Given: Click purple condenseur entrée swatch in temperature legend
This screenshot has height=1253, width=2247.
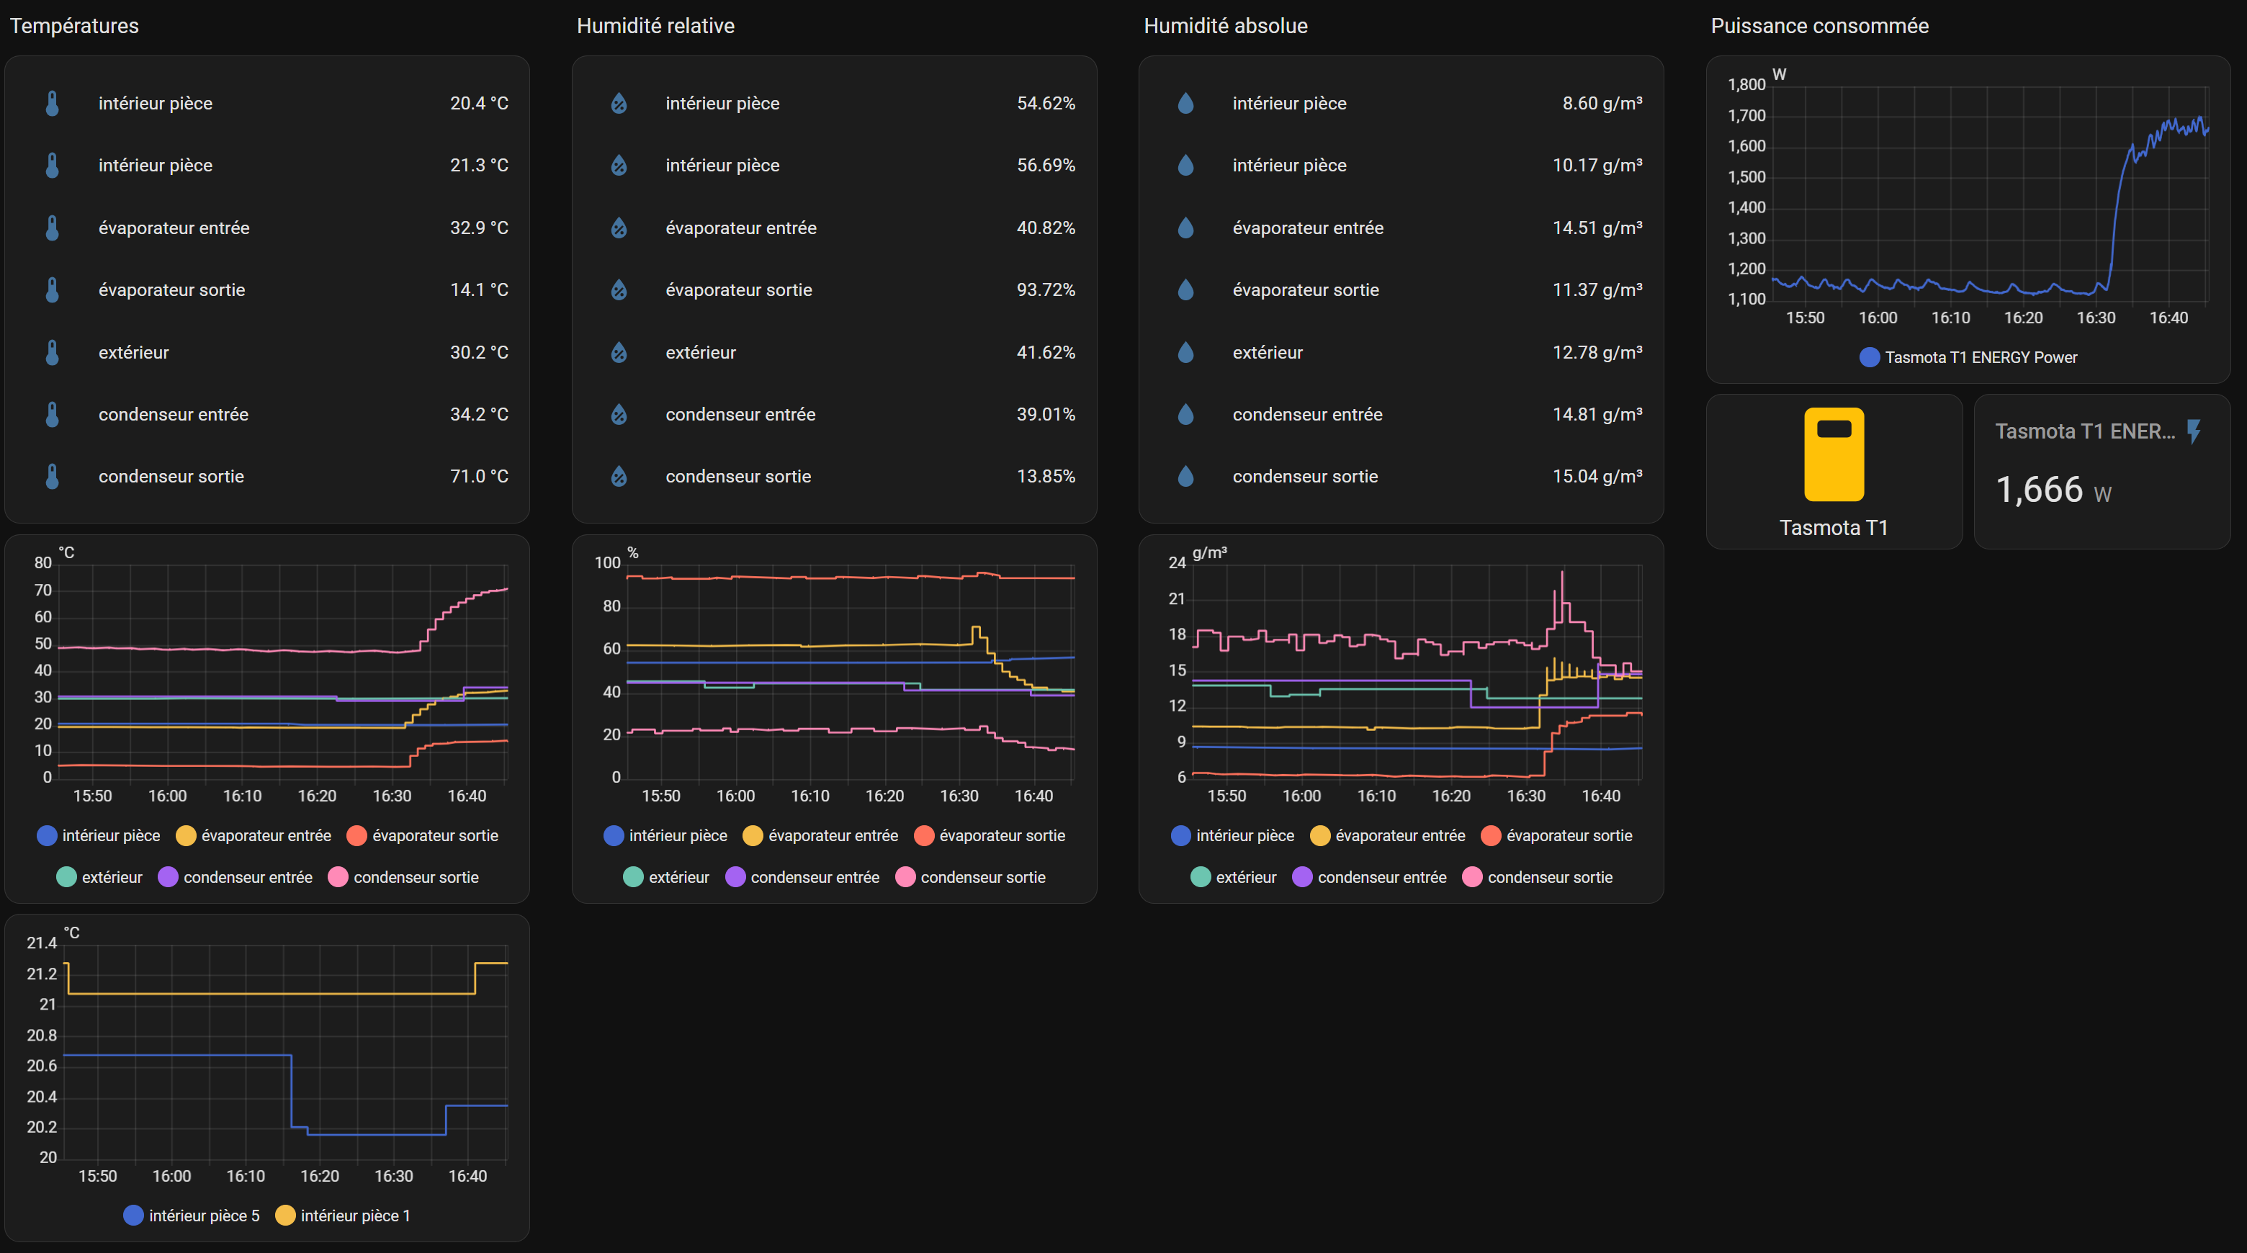Looking at the screenshot, I should (169, 877).
